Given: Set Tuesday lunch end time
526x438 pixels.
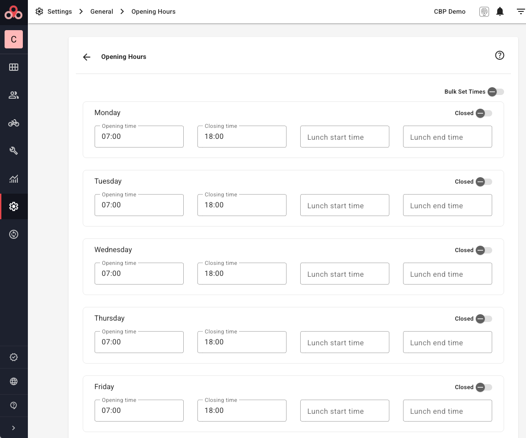Looking at the screenshot, I should [x=447, y=205].
